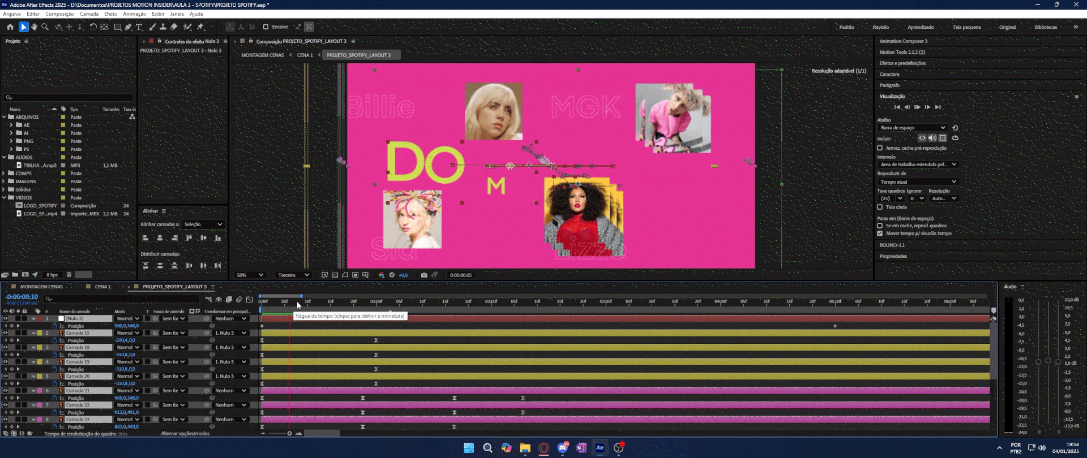Select the Clone Stamp tool
This screenshot has height=458, width=1087.
pyautogui.click(x=163, y=27)
